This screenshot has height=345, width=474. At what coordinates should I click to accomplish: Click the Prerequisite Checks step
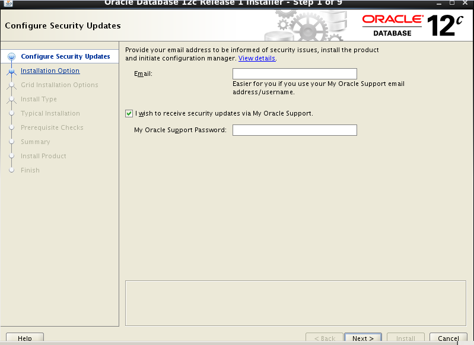tap(52, 127)
